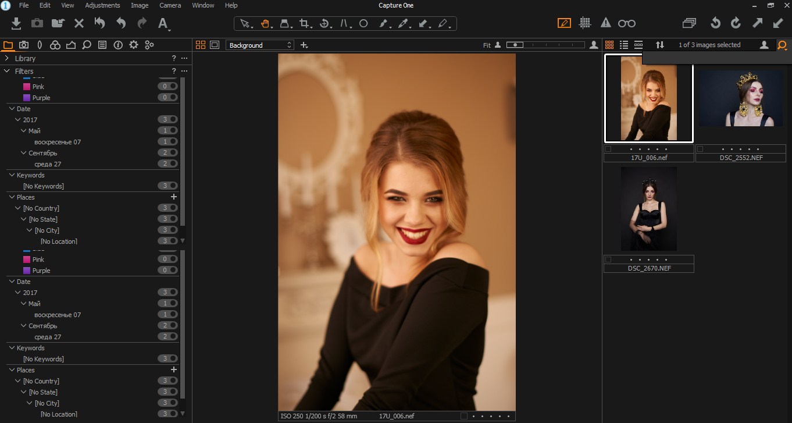Image resolution: width=792 pixels, height=423 pixels.
Task: Select the circle Spot removal tool
Action: [x=363, y=23]
